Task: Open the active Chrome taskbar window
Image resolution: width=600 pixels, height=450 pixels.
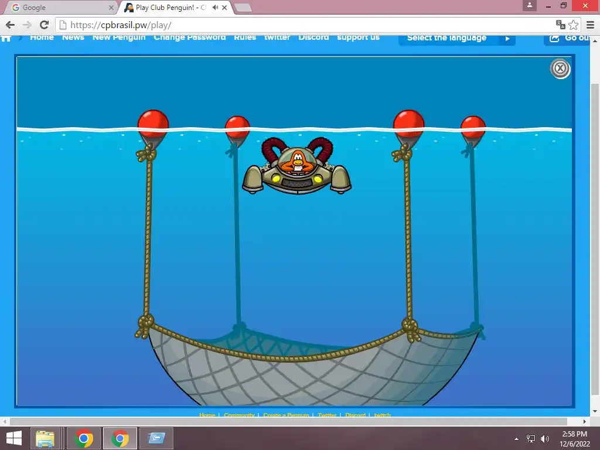Action: point(120,438)
